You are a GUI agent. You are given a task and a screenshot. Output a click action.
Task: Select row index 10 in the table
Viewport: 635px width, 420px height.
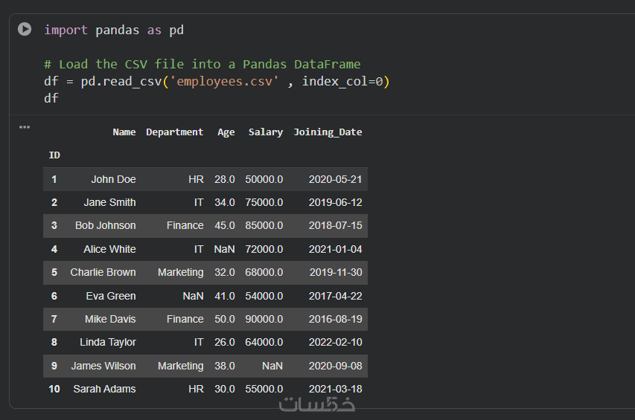[54, 389]
